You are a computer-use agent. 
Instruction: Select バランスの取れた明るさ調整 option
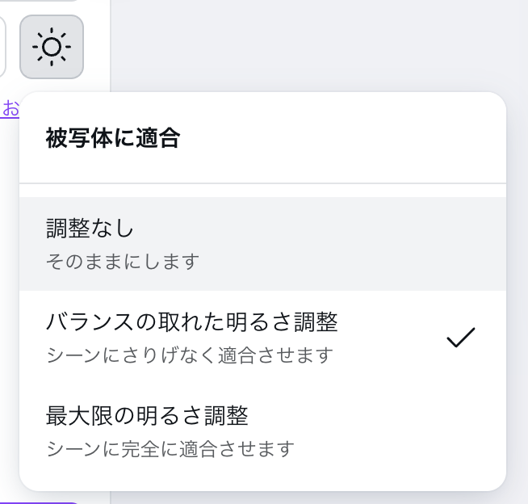click(192, 322)
